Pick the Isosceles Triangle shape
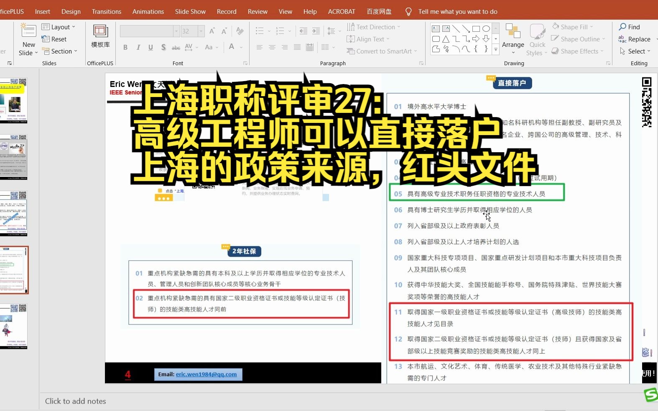This screenshot has height=411, width=658. click(446, 39)
